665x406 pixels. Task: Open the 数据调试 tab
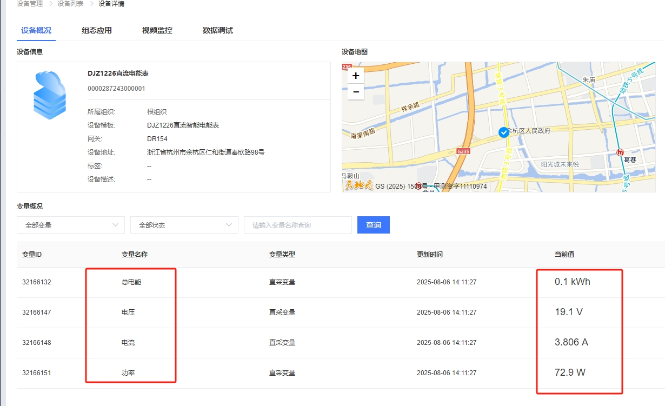coord(218,30)
